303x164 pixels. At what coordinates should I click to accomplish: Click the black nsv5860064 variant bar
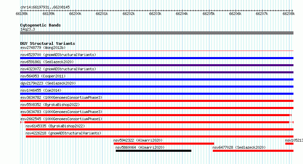tap(154, 151)
